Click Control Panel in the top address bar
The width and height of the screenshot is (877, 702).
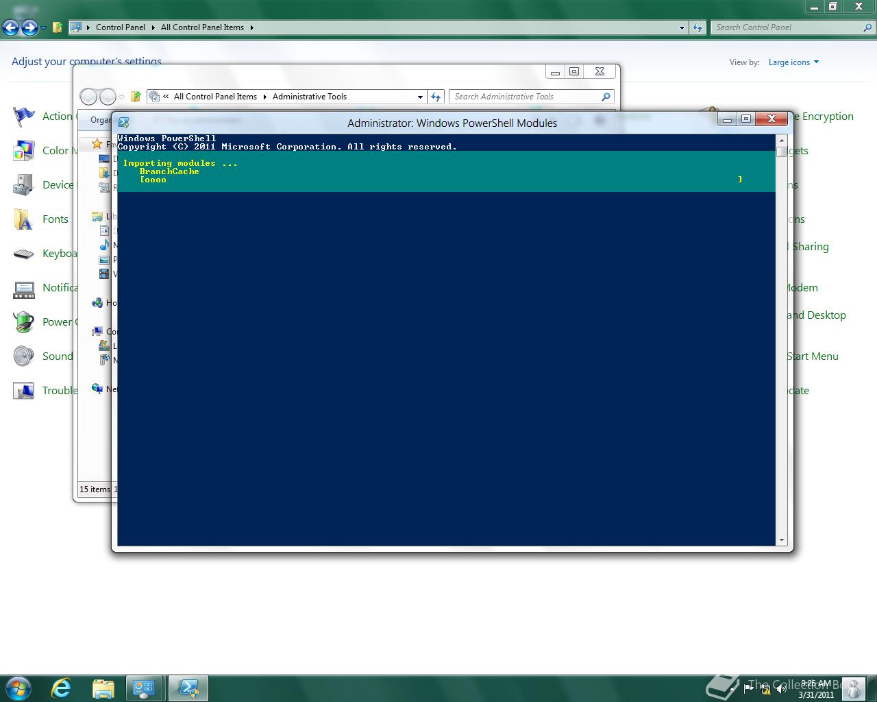tap(121, 27)
